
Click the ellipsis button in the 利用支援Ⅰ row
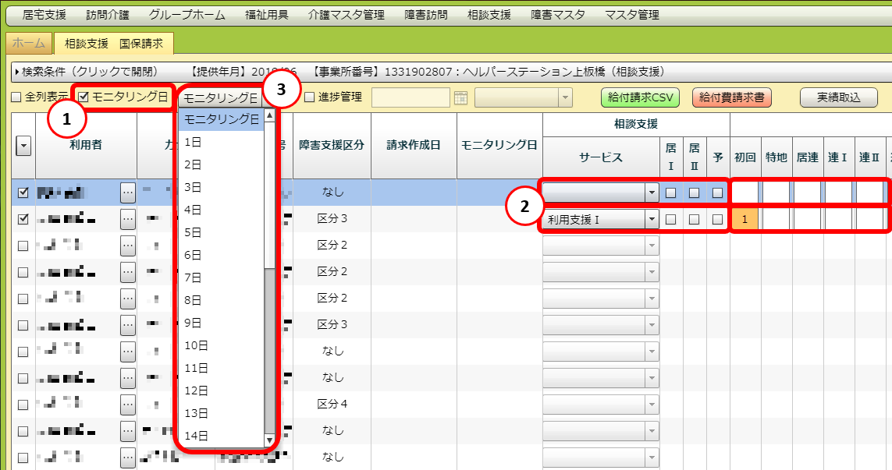click(129, 220)
